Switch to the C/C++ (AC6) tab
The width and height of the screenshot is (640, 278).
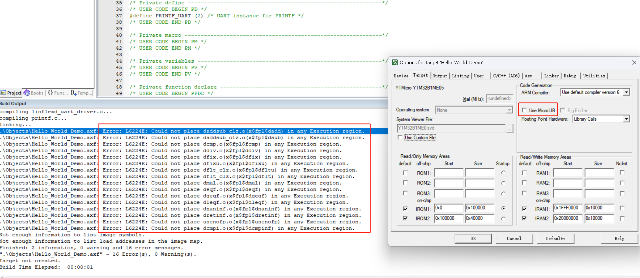506,76
